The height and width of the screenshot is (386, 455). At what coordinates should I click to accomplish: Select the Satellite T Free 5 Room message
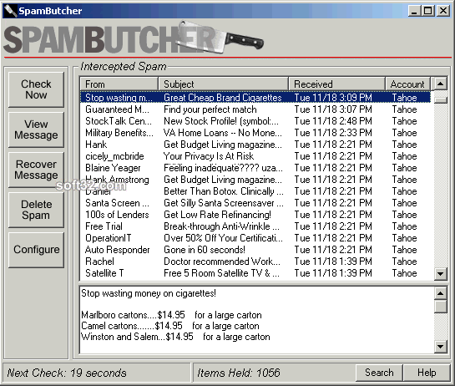[255, 273]
